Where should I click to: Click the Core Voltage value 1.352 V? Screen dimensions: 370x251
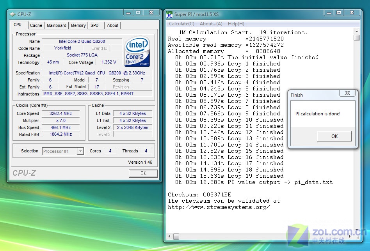109,62
